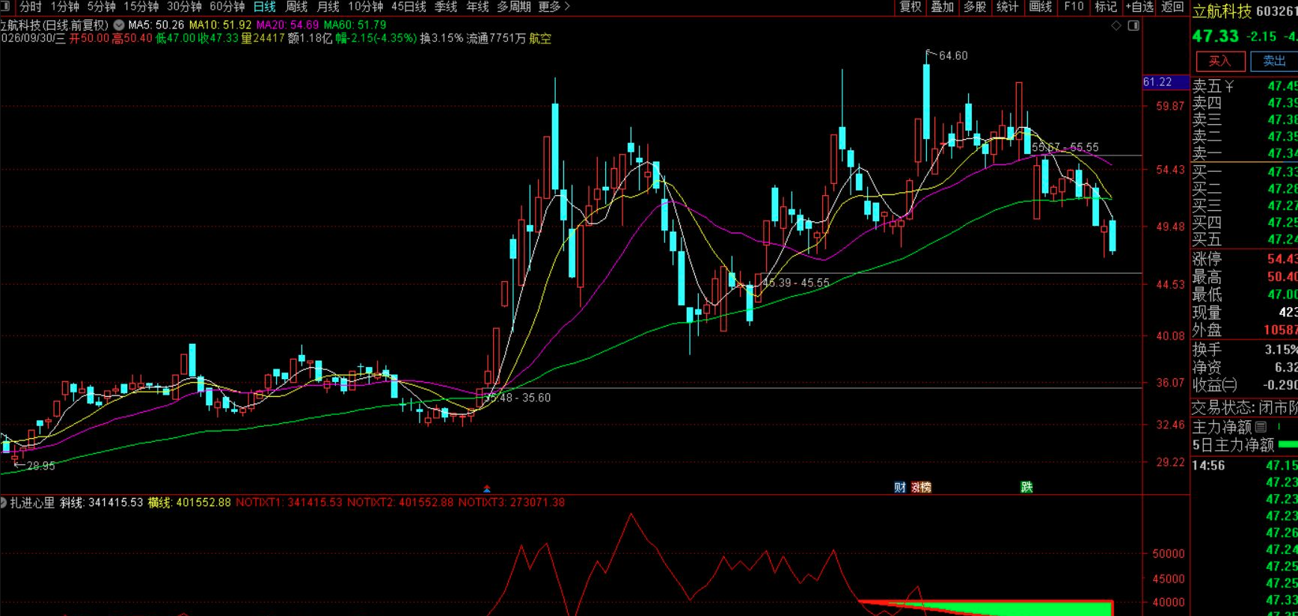Viewport: 1298px width, 616px height.
Task: Select the 15分钟 period tab
Action: point(141,7)
